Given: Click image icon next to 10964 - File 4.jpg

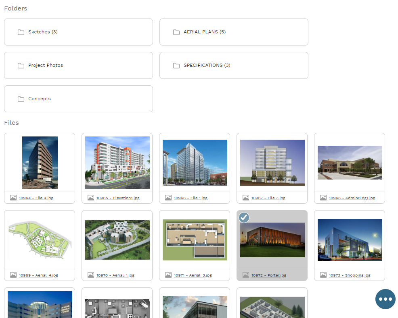Looking at the screenshot, I should (x=13, y=198).
